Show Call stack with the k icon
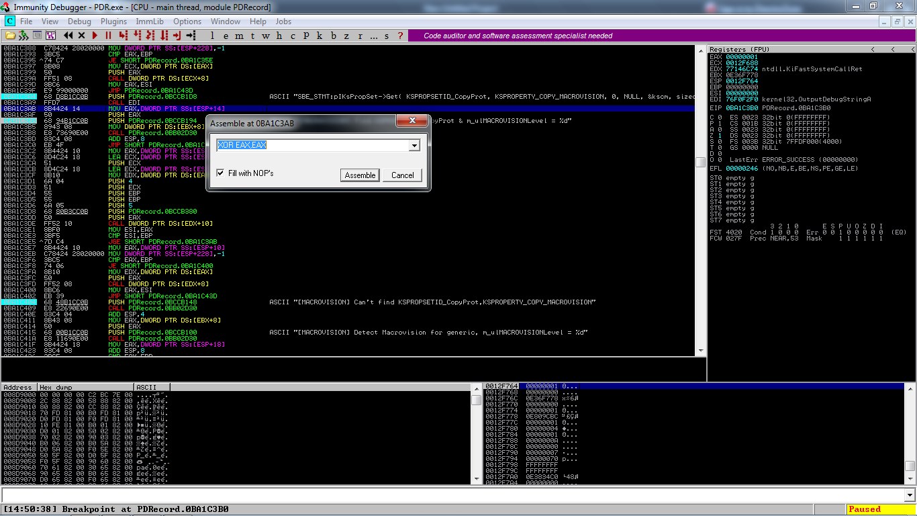Viewport: 917px width, 516px height. click(x=320, y=36)
